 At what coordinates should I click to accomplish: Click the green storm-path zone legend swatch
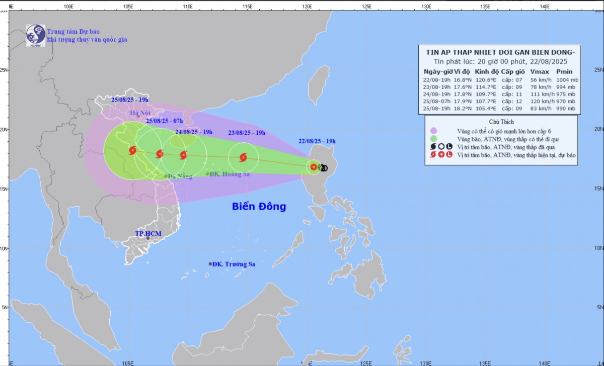433,138
